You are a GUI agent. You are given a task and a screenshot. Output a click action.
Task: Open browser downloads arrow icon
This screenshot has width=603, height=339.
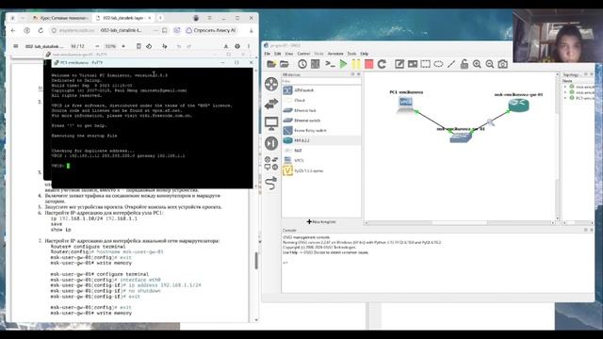[252, 30]
